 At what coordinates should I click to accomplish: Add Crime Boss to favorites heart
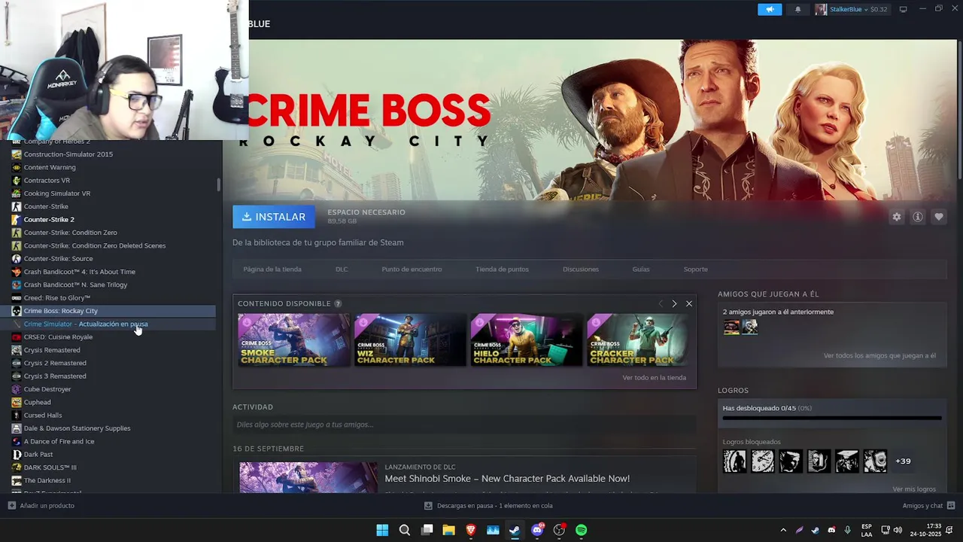pos(938,217)
